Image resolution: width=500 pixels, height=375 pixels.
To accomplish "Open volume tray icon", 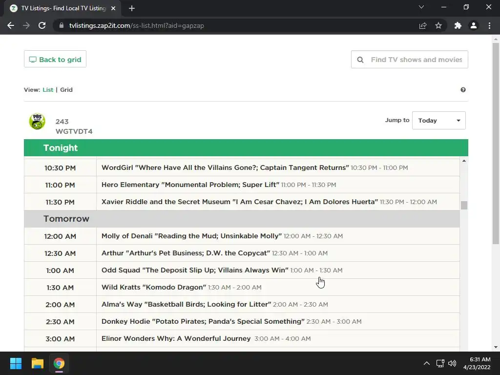I will pos(452,363).
